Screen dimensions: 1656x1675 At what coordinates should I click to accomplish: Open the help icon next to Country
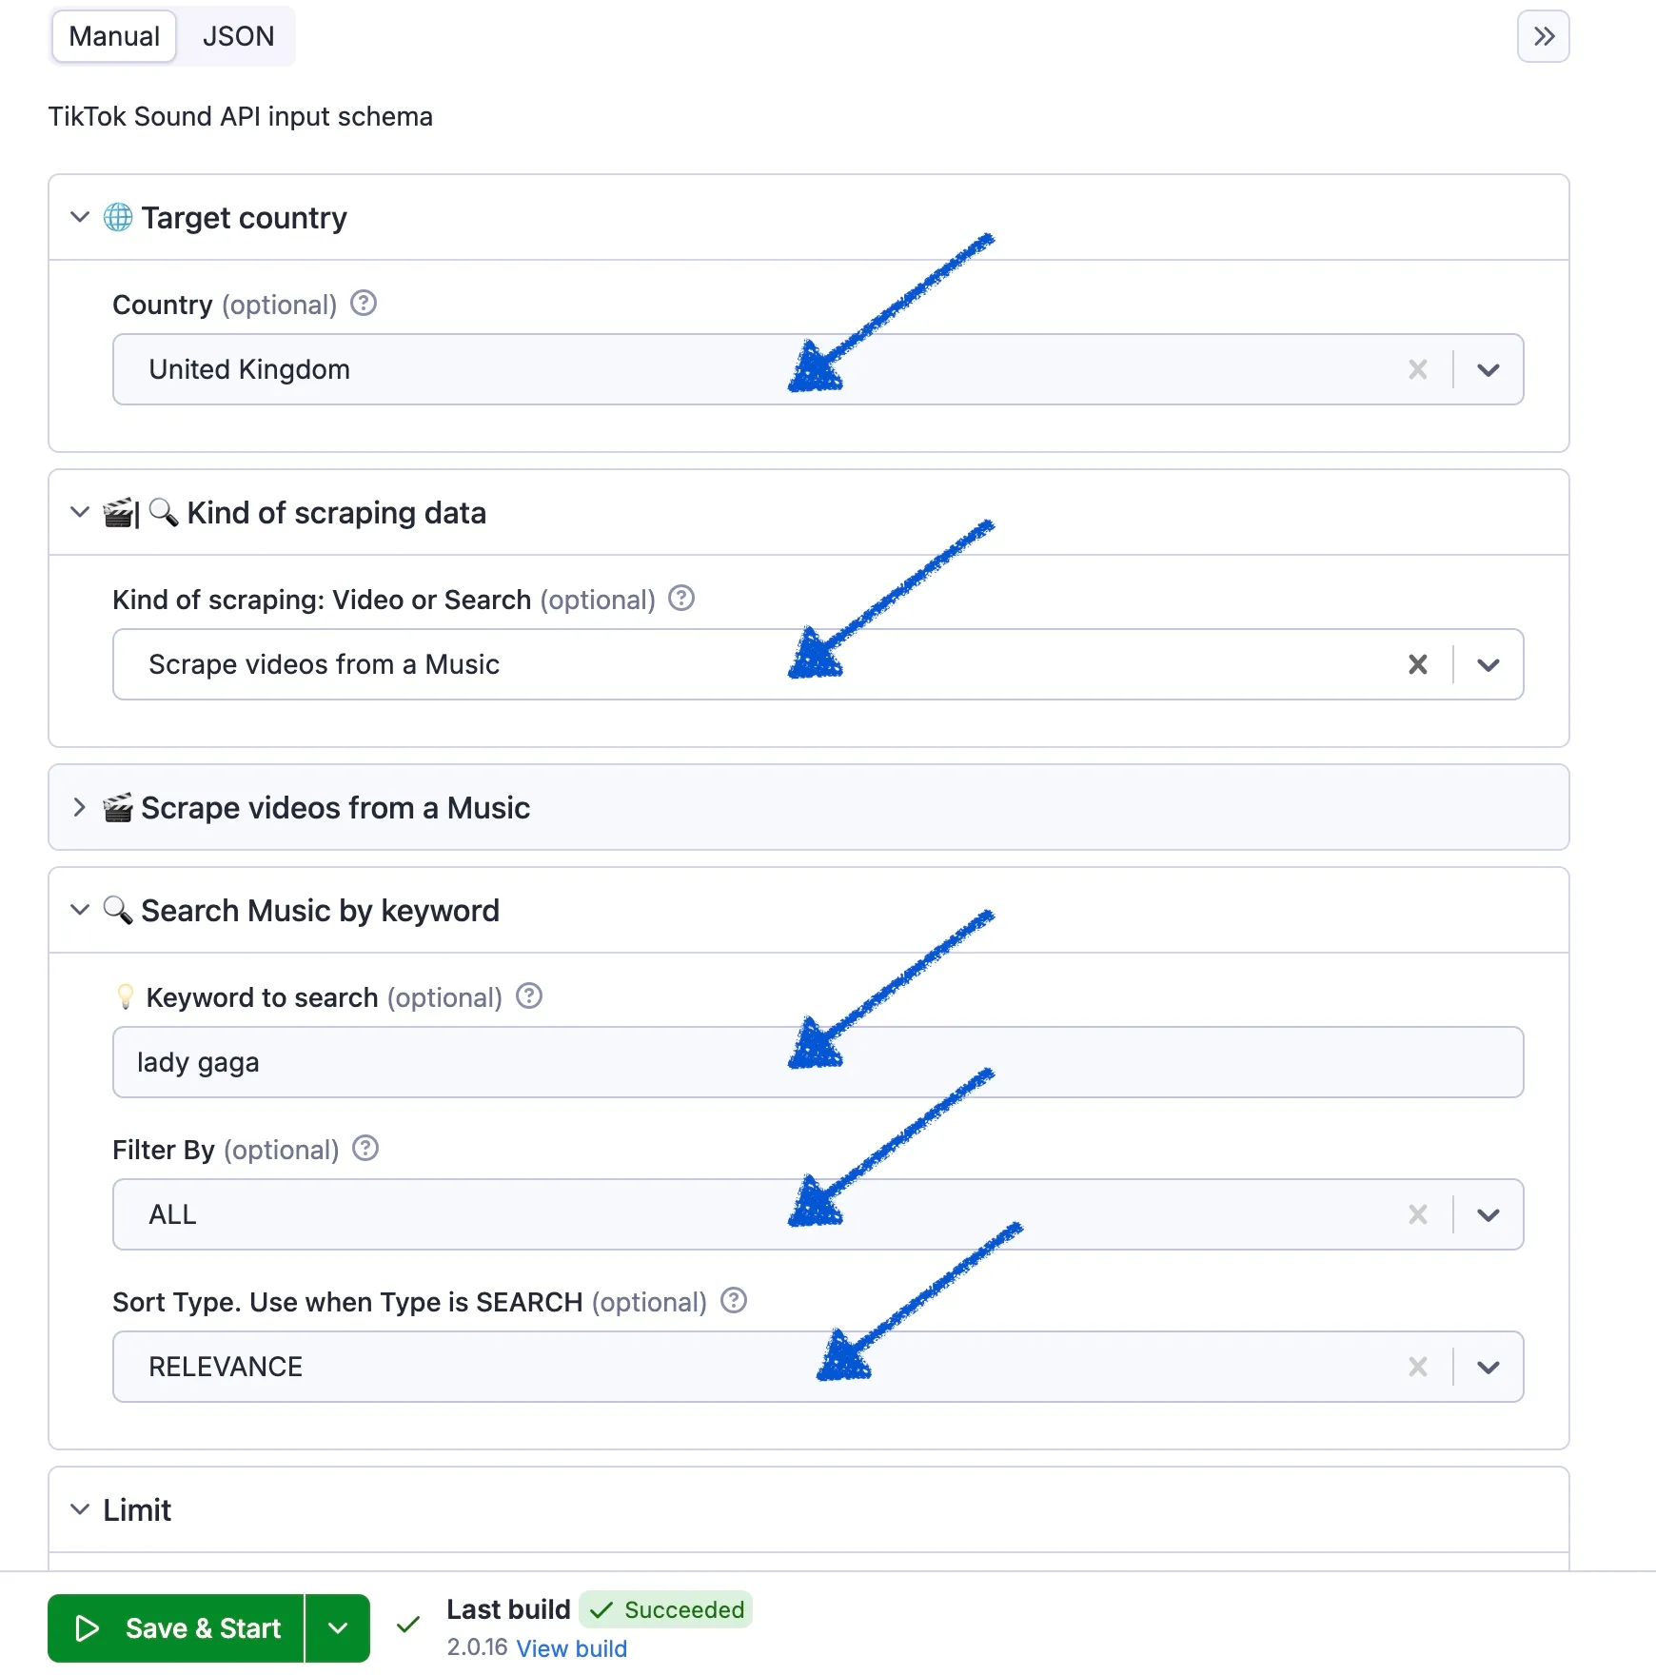pyautogui.click(x=364, y=304)
